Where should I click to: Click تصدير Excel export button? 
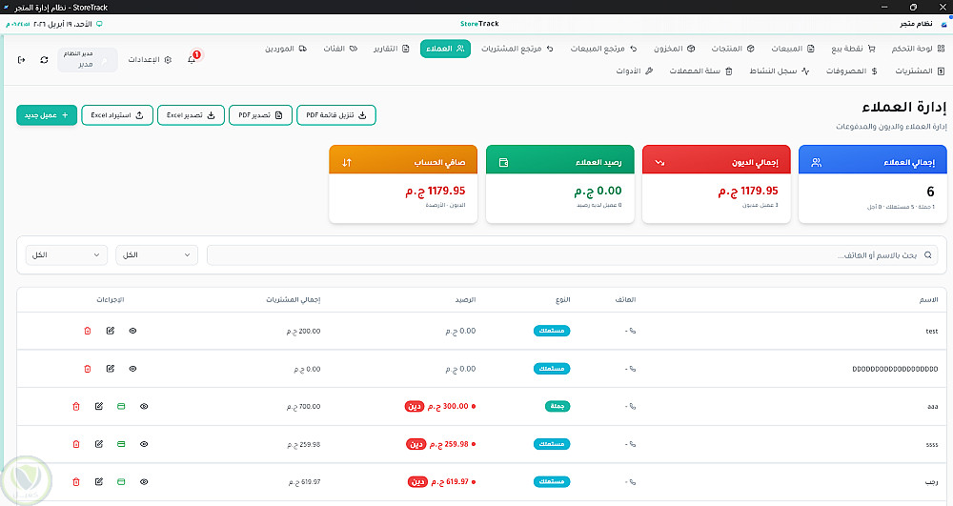pyautogui.click(x=191, y=115)
